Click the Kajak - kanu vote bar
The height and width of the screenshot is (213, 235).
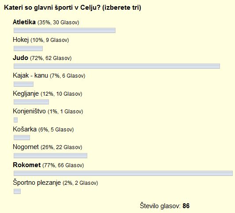23,84
